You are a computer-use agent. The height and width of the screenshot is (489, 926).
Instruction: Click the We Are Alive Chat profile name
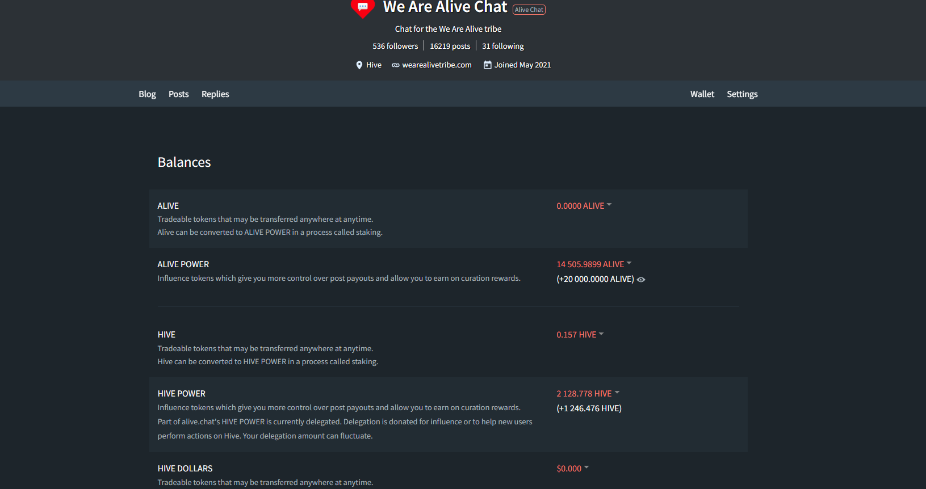445,7
